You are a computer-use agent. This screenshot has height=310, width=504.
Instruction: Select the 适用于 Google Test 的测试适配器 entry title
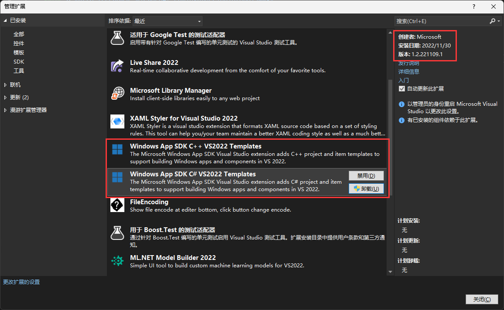[178, 35]
